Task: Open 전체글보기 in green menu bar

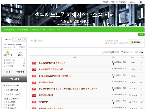Action: (9, 30)
